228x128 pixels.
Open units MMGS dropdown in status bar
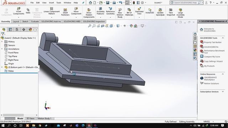point(213,122)
